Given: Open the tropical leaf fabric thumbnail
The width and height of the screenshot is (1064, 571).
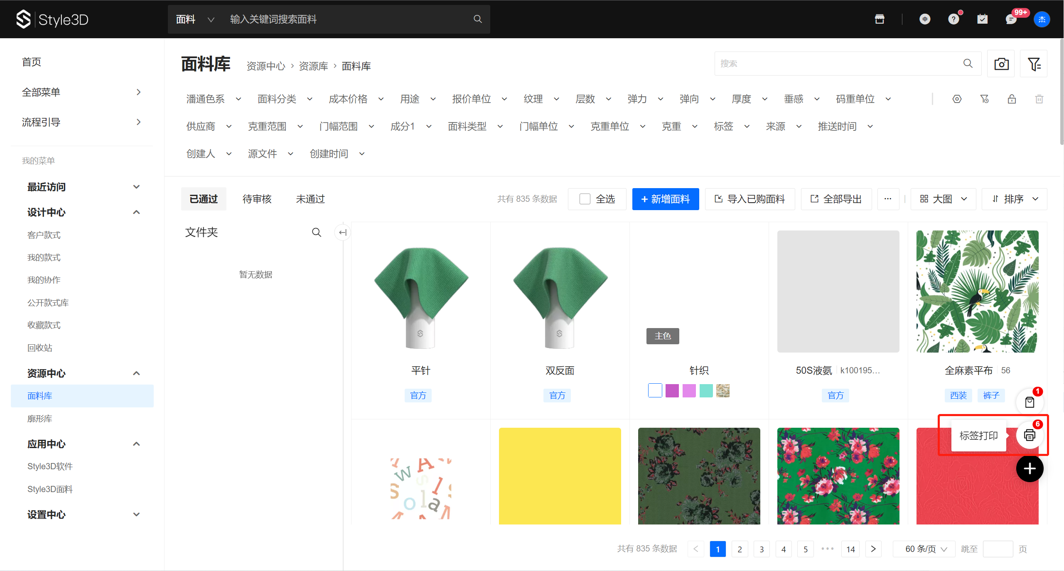Looking at the screenshot, I should (x=977, y=292).
